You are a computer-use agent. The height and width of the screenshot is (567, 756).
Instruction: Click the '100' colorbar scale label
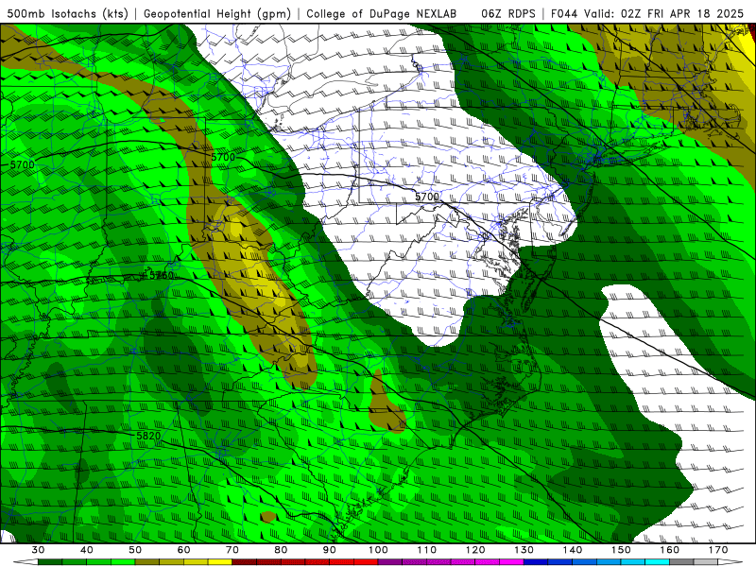378,550
